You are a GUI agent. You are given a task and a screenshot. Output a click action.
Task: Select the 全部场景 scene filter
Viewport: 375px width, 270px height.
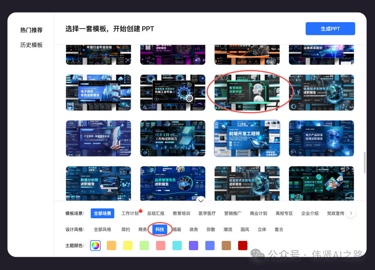(102, 213)
